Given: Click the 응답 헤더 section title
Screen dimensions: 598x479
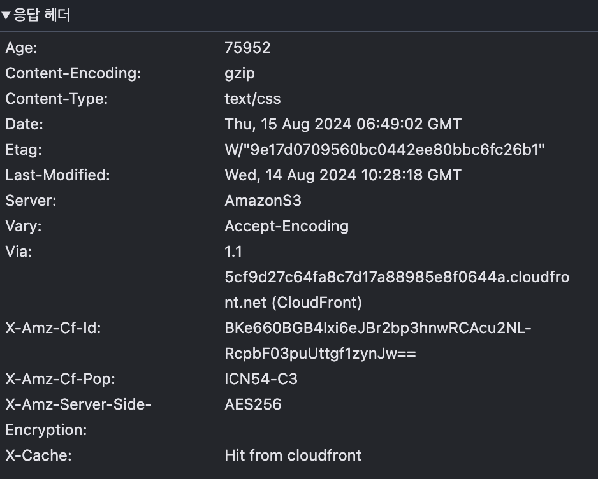Looking at the screenshot, I should pos(42,15).
